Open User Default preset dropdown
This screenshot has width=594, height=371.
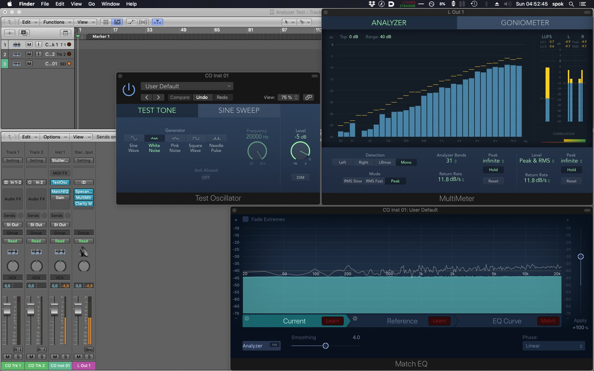(x=187, y=86)
